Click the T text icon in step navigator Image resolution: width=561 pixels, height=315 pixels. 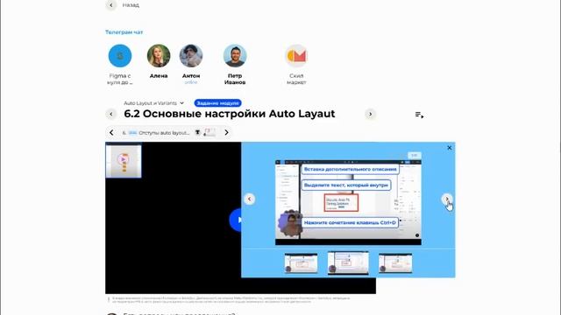pos(197,132)
